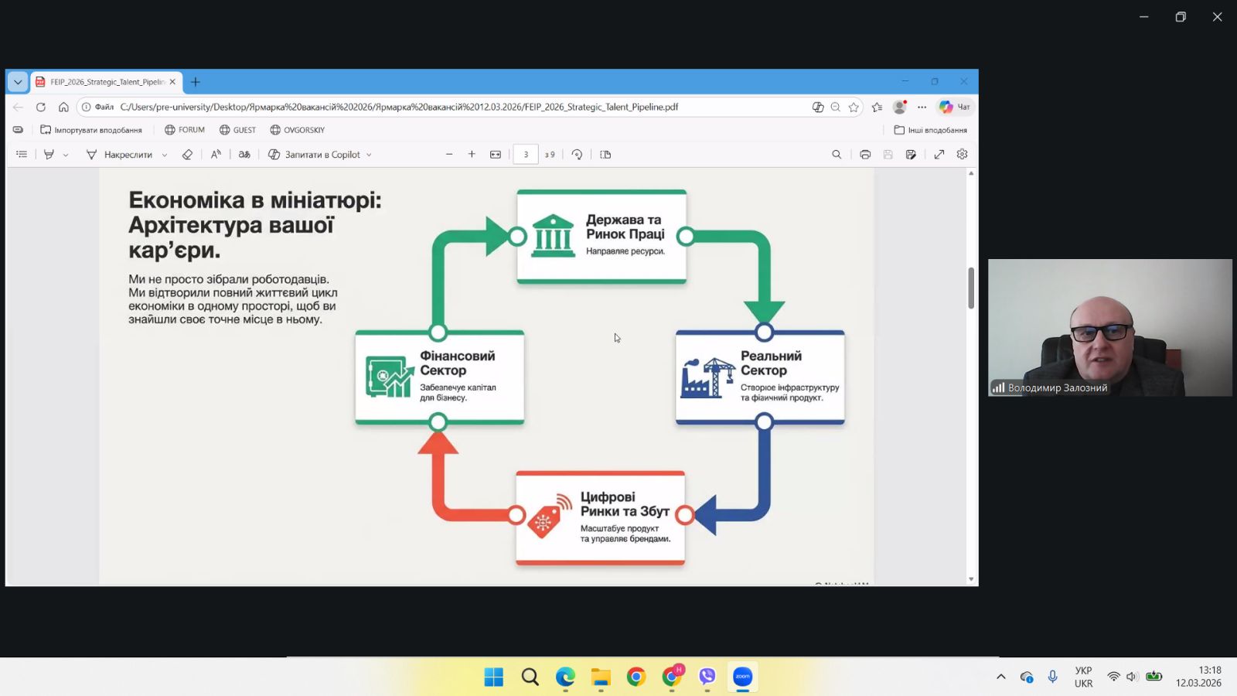Zoom in with the plus icon
The width and height of the screenshot is (1237, 696).
tap(472, 155)
